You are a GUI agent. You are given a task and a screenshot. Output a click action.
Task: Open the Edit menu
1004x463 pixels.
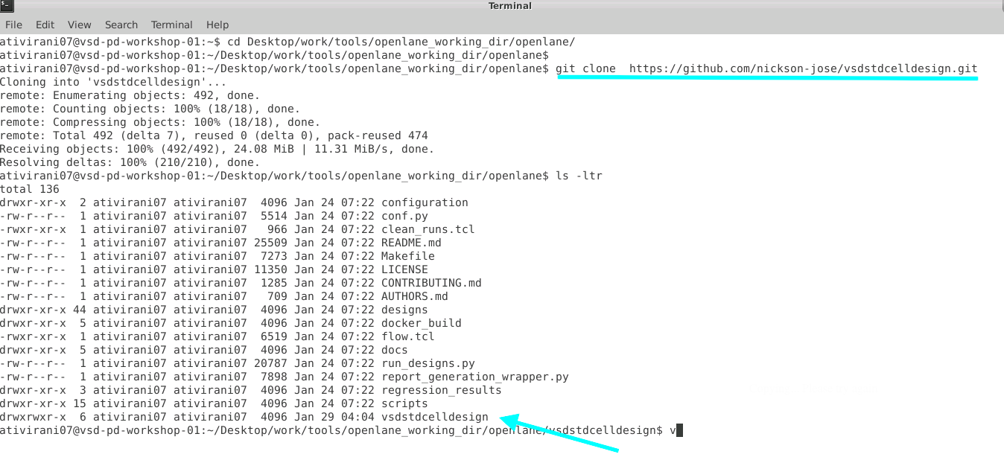pyautogui.click(x=45, y=24)
